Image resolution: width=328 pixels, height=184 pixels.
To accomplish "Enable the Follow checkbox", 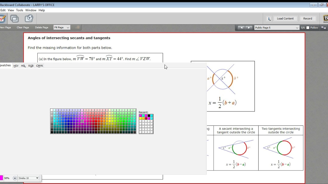I will [308, 28].
